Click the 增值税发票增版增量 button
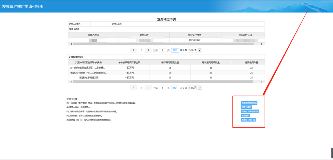The image size is (333, 160). tap(250, 111)
